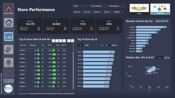Click the drill down arrow icon
The width and height of the screenshot is (175, 98).
[57, 41]
